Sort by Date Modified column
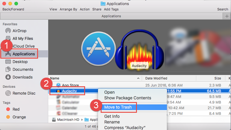This screenshot has height=130, width=231. click(x=156, y=78)
